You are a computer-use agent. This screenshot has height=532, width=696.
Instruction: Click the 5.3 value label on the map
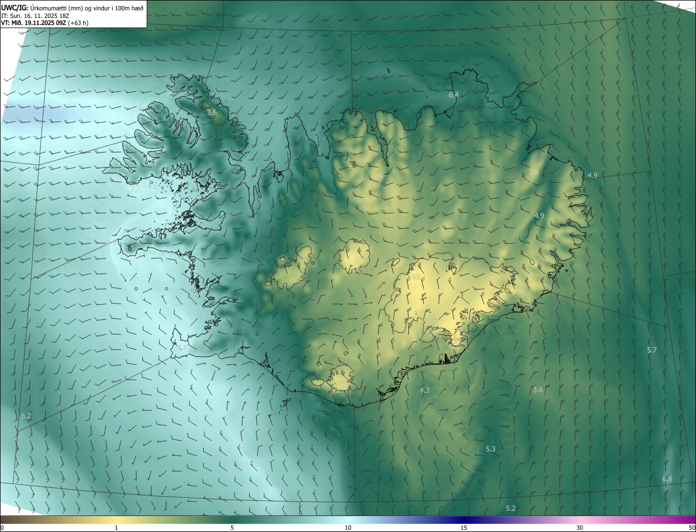coord(490,449)
